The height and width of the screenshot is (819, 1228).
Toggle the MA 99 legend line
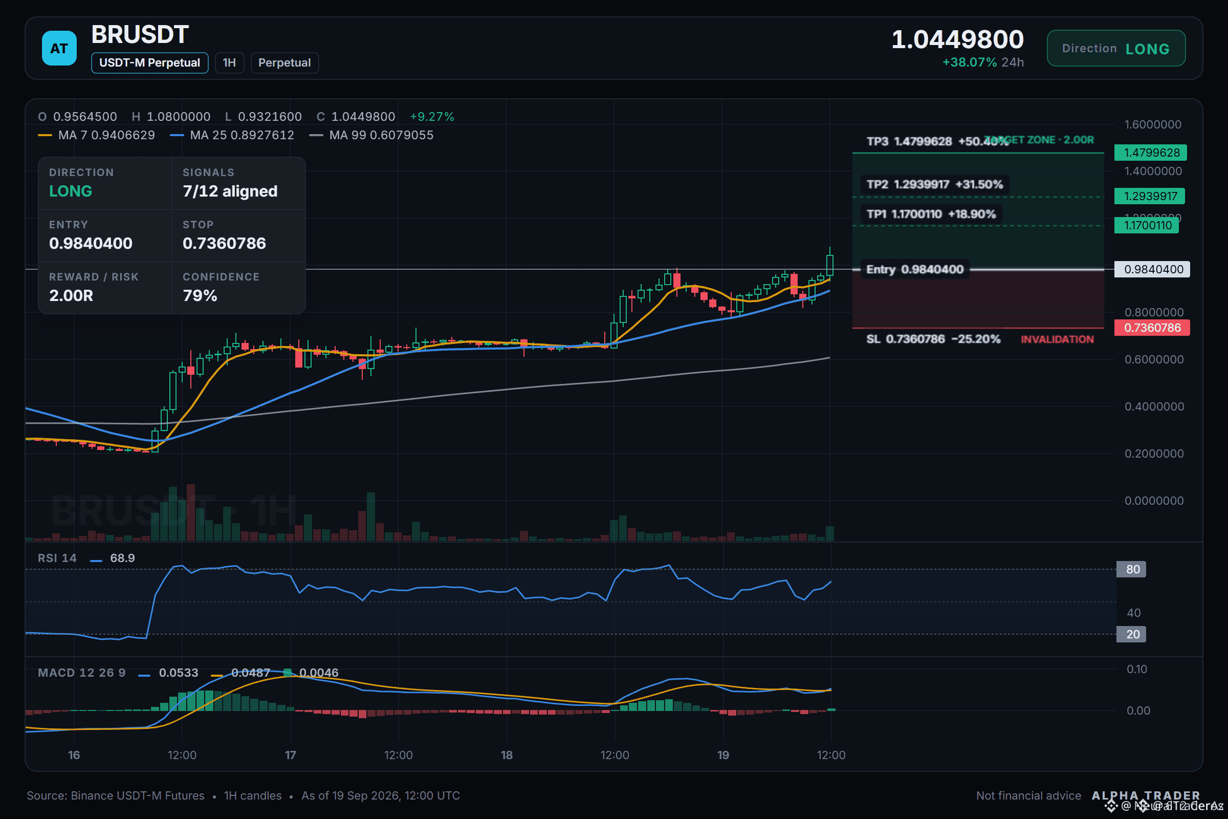(x=316, y=135)
